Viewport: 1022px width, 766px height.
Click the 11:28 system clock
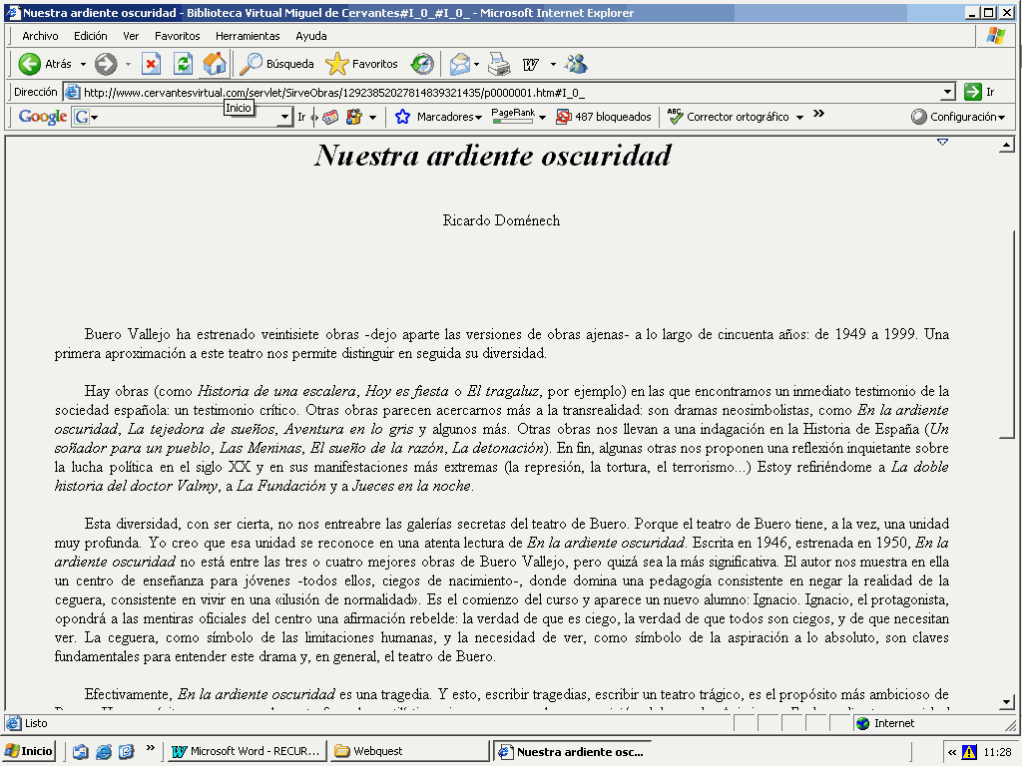coord(997,752)
